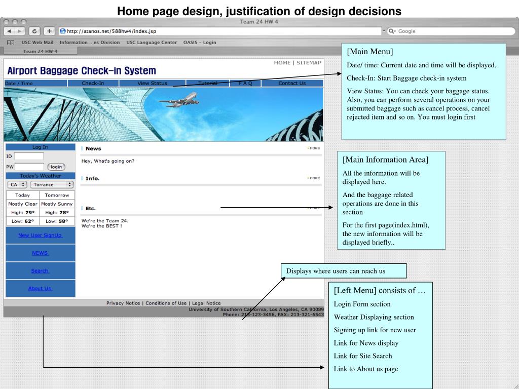Select the Team 24 HW 4 tab
The image size is (519, 389).
pos(40,51)
